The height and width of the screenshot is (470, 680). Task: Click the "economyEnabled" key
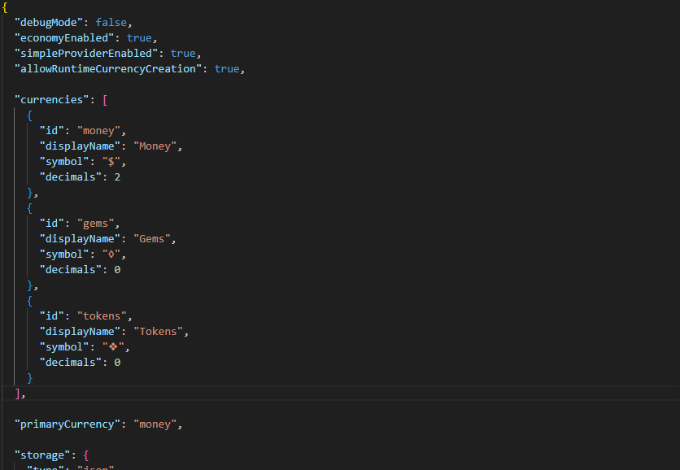point(64,38)
